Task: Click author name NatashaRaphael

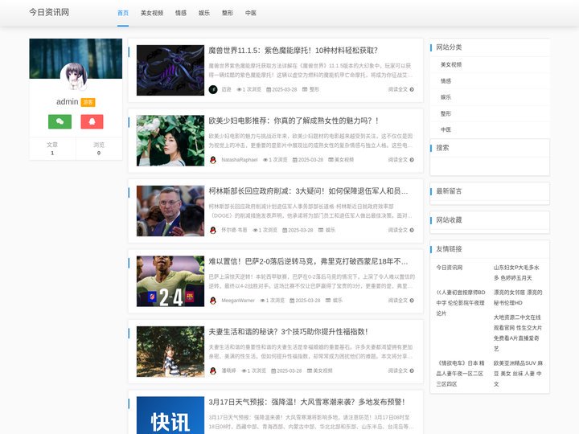Action: 240,160
